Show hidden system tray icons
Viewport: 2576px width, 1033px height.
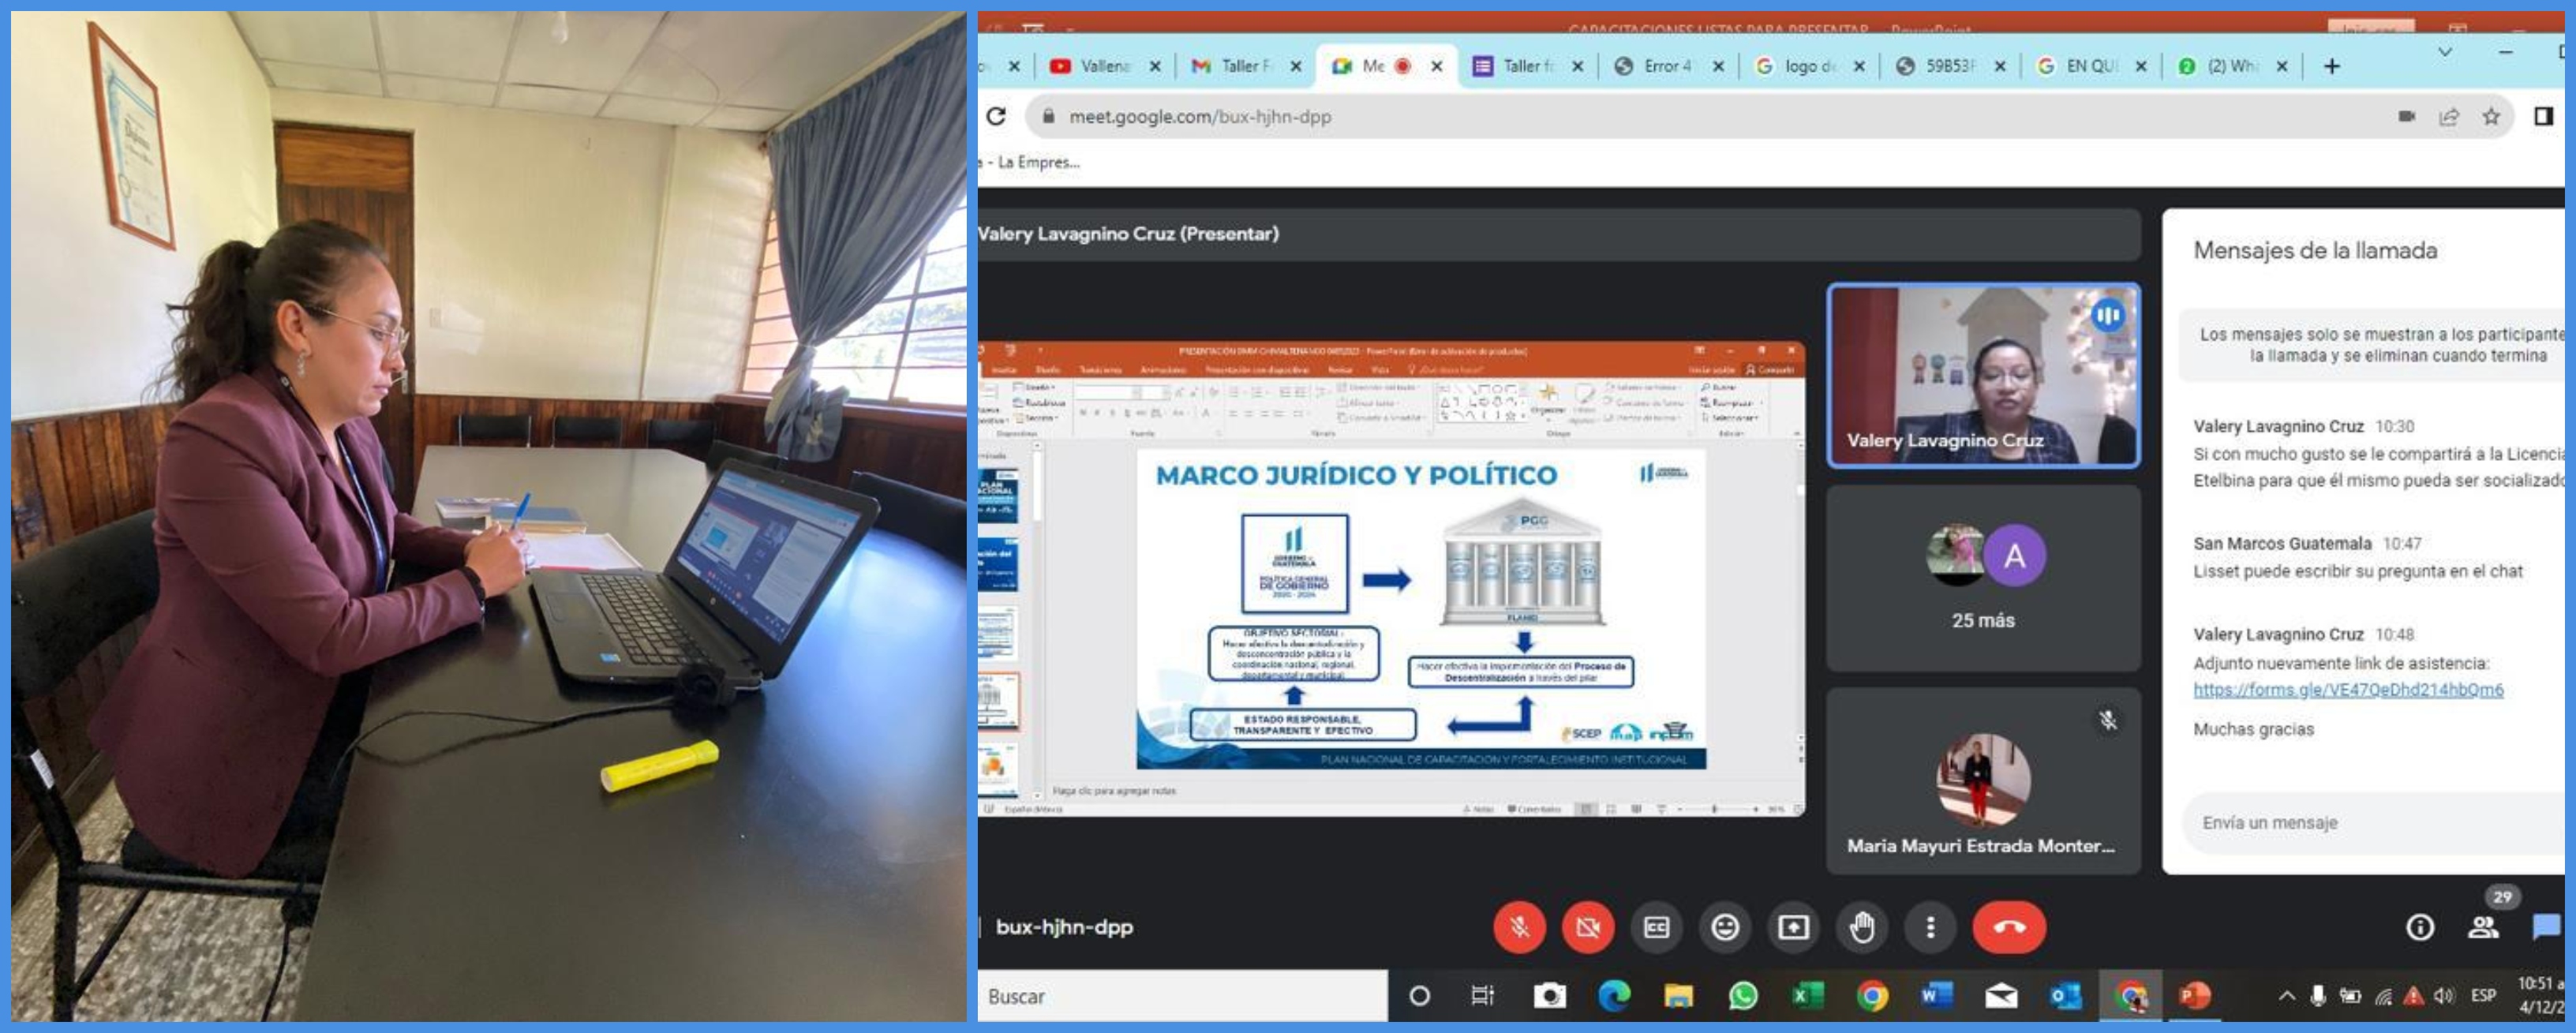pyautogui.click(x=2286, y=995)
